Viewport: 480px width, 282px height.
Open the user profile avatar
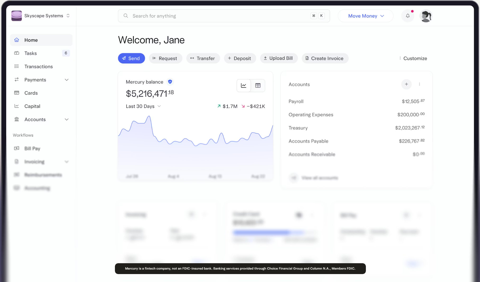click(x=426, y=16)
